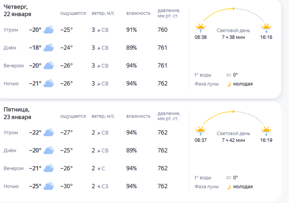
Task: Click Friday daytime cloudy weather icon
Action: (49, 150)
